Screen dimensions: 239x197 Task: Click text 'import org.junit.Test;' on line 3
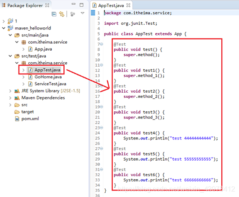coord(130,23)
